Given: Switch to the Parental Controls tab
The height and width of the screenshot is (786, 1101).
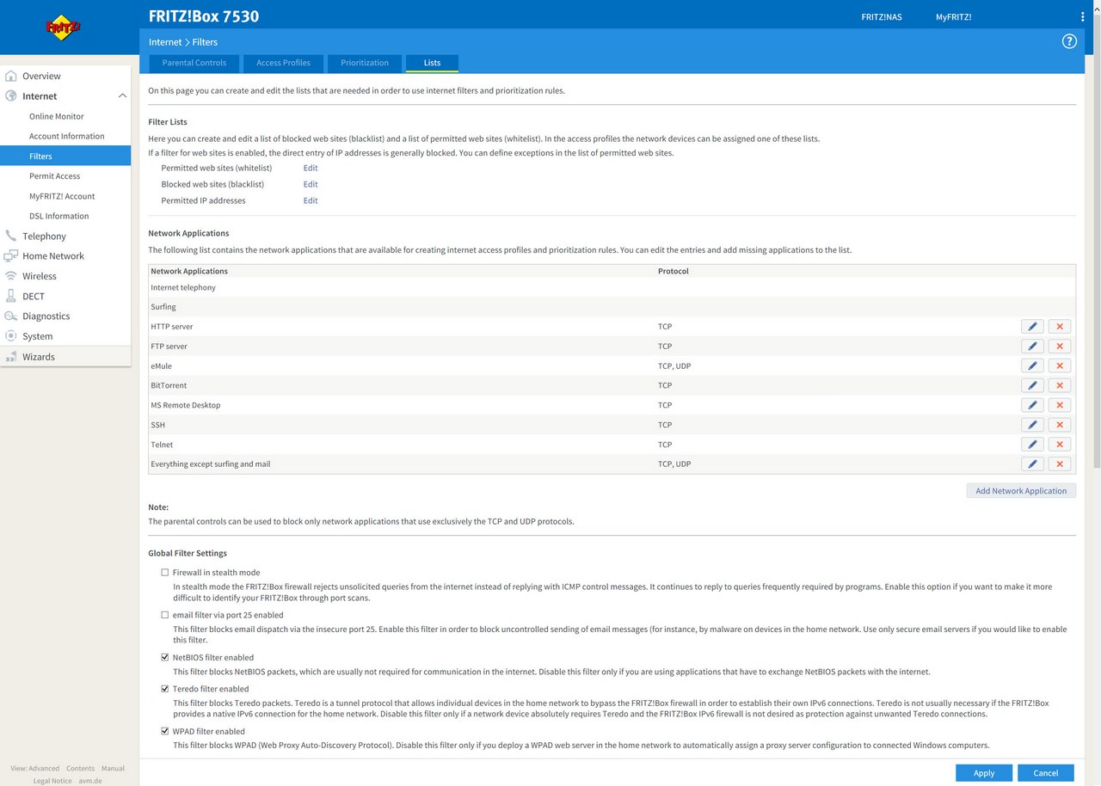Looking at the screenshot, I should [x=194, y=63].
